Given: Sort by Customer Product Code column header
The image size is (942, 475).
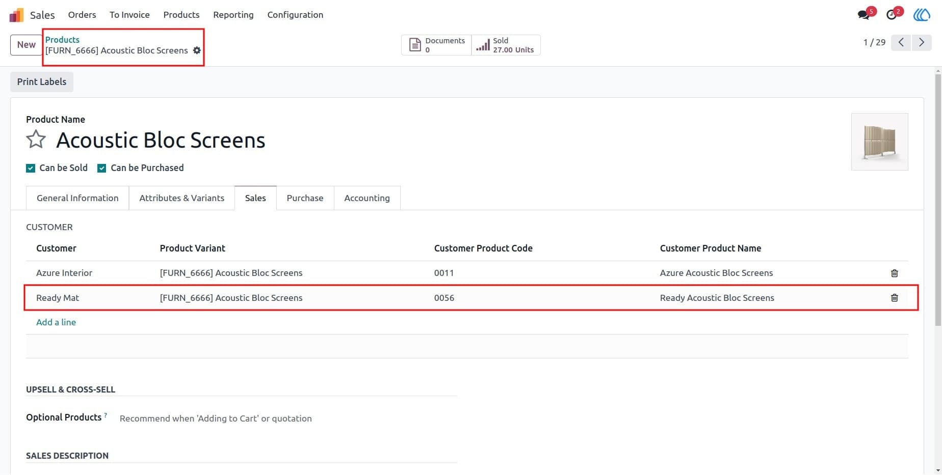Looking at the screenshot, I should tap(483, 248).
